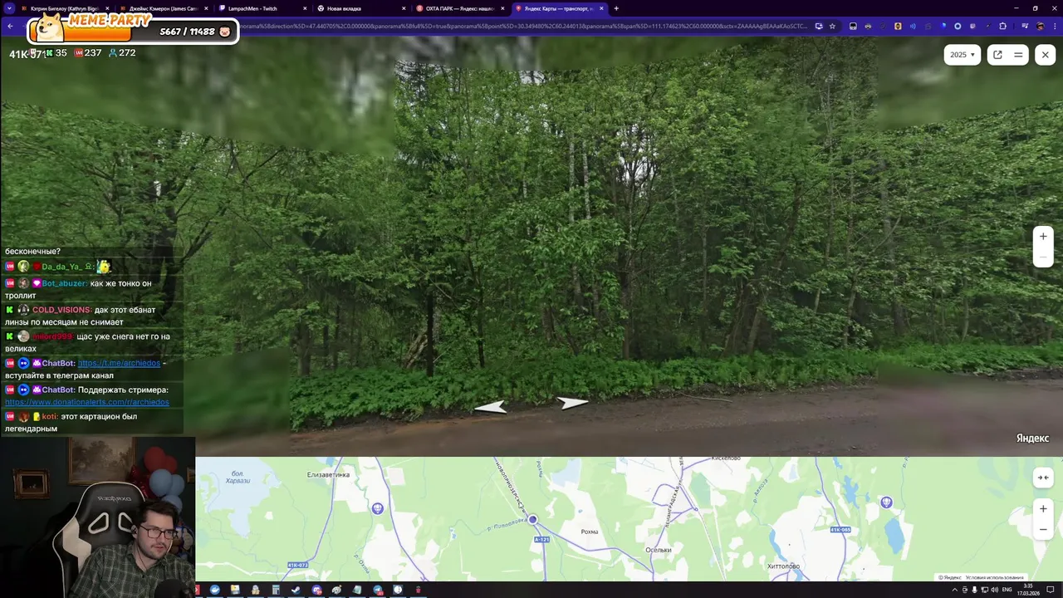Click the Осельки label on the map
Image resolution: width=1063 pixels, height=598 pixels.
click(659, 550)
